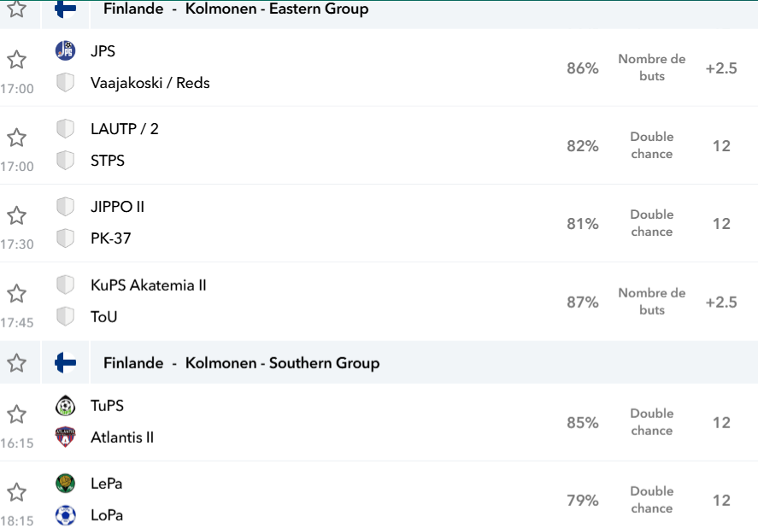Click Finland flag beside Southern Group
The image size is (758, 529).
66,362
